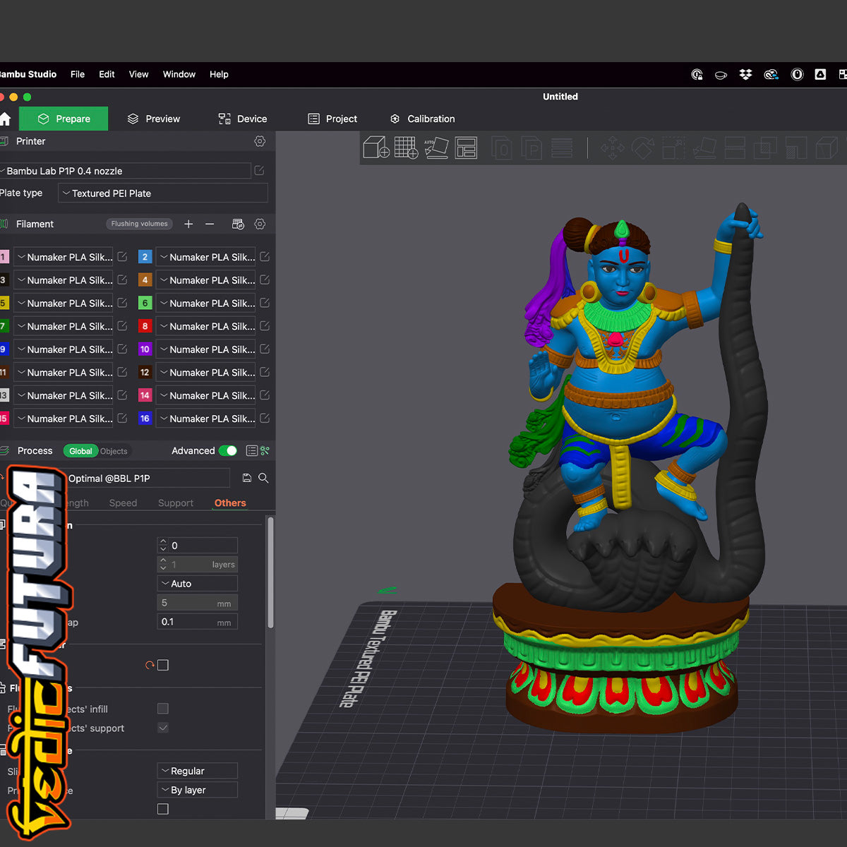The image size is (847, 847).
Task: Click the Auto orient toolbar icon
Action: tap(436, 148)
